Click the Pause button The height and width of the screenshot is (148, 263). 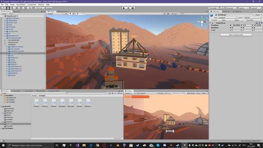point(128,8)
